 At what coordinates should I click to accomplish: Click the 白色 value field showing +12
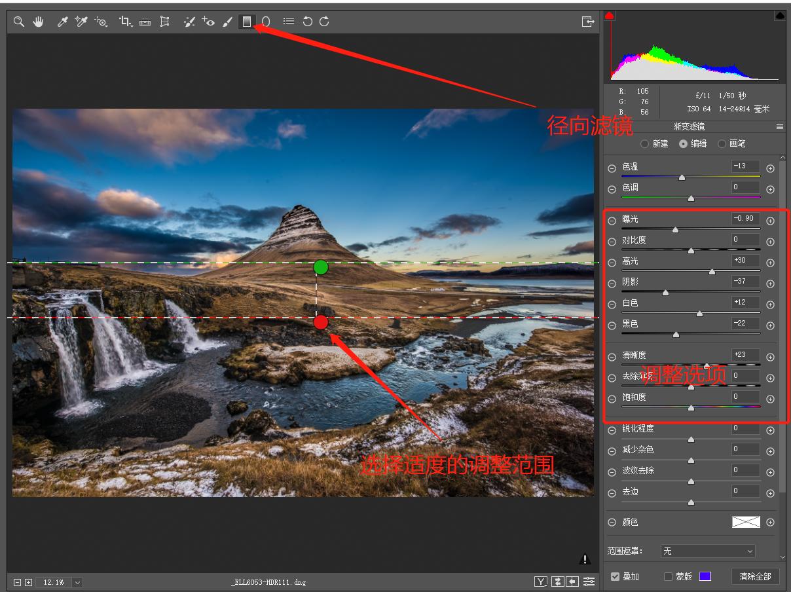(746, 303)
